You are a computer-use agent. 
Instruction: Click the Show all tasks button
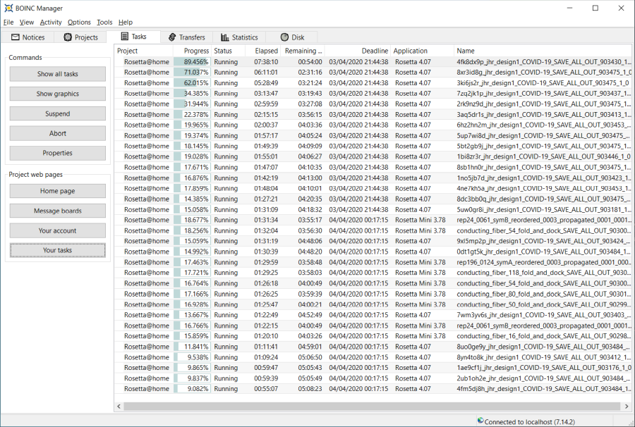(x=58, y=74)
